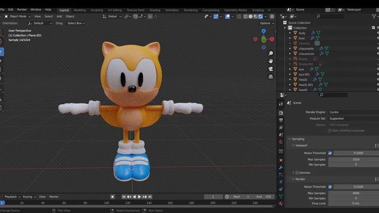Expand the chaussette object in outliner
This screenshot has width=379, height=213.
coord(290,49)
